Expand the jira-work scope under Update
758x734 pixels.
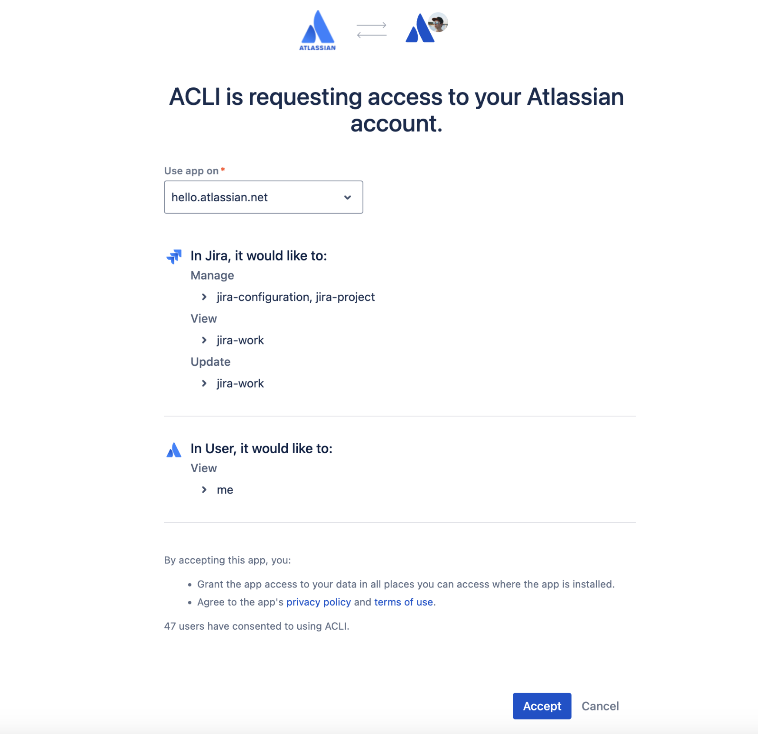(204, 383)
